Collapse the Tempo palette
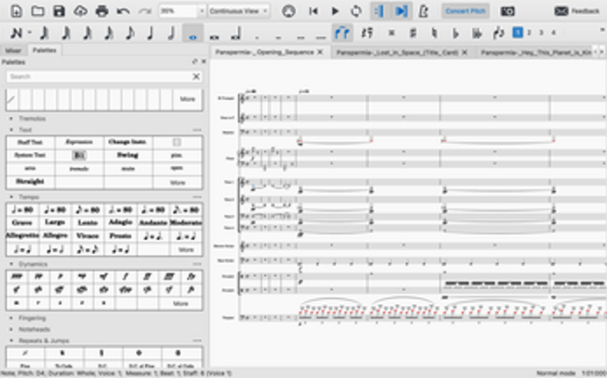 (11, 197)
